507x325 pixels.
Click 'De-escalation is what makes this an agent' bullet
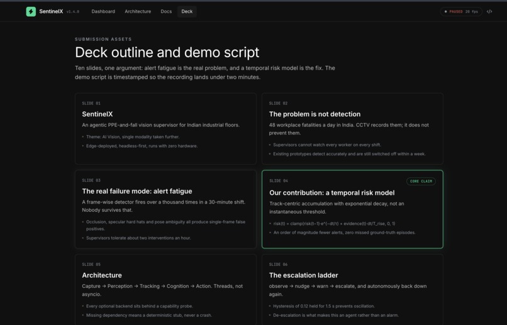336,316
